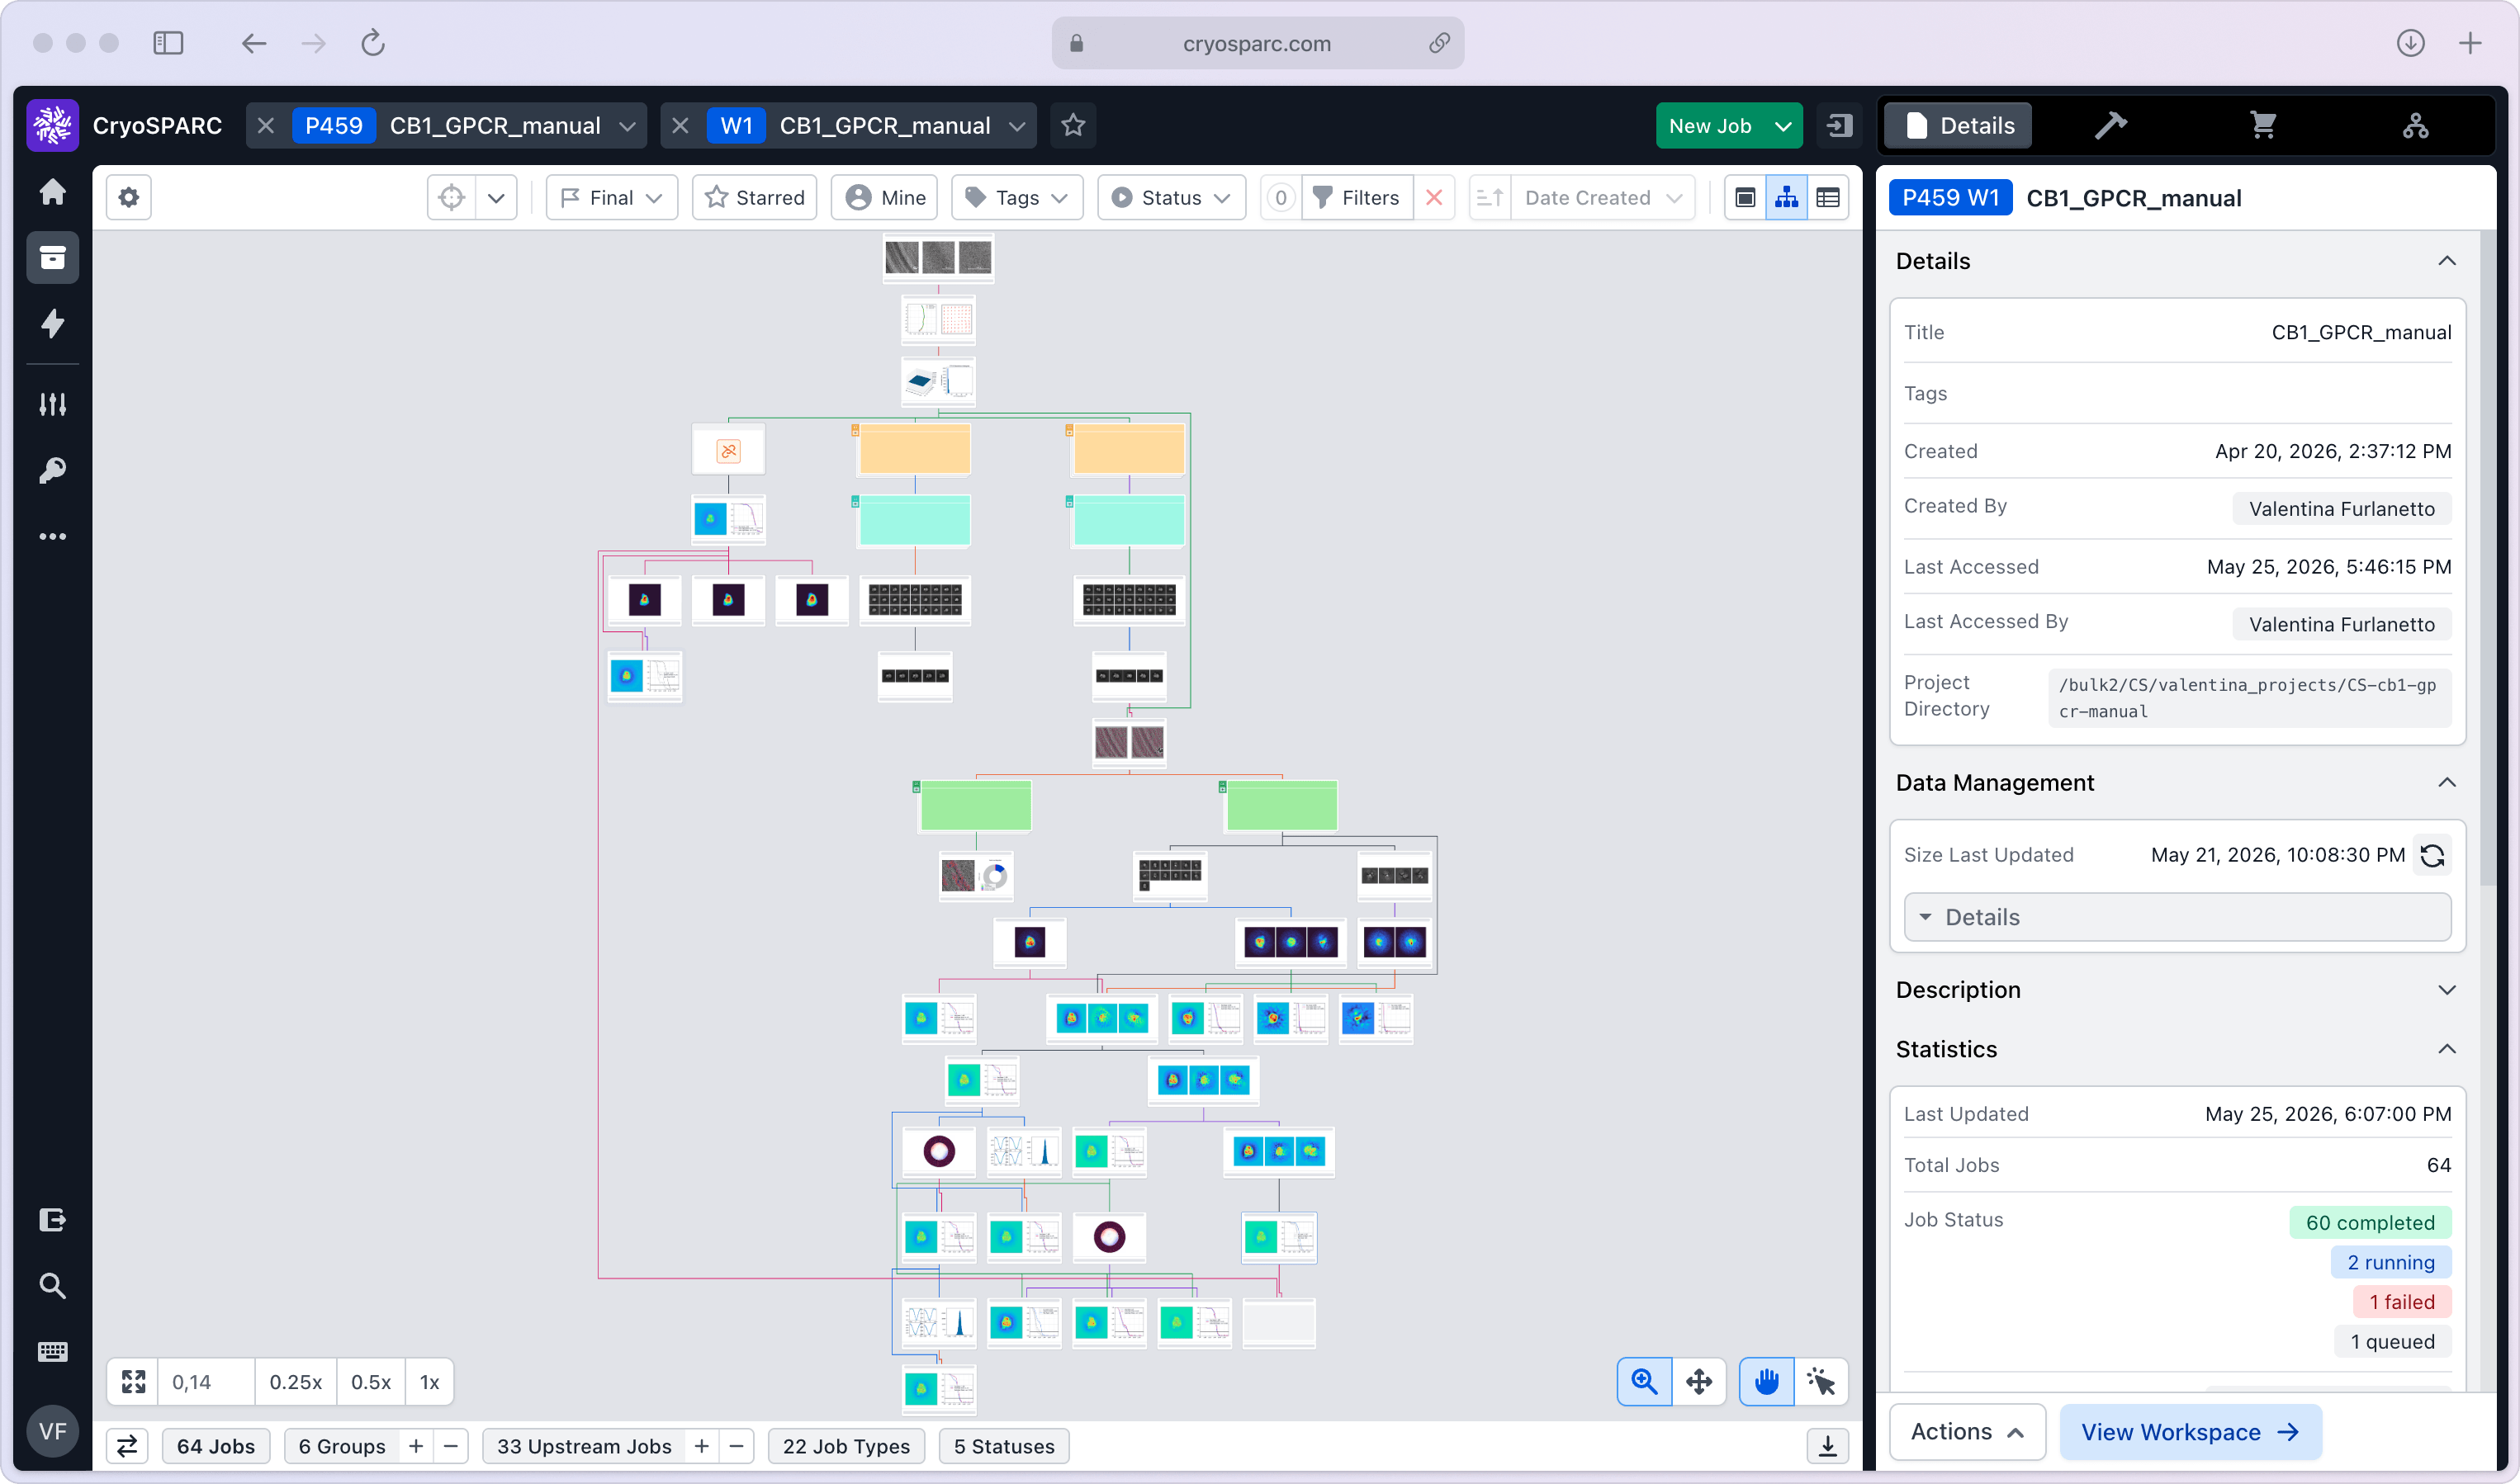The width and height of the screenshot is (2520, 1484).
Task: Fit tree to screen icon
Action: (x=133, y=1381)
